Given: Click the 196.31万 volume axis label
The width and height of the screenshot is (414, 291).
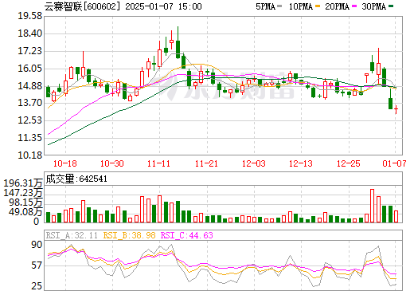Looking at the screenshot, I should 23,183.
